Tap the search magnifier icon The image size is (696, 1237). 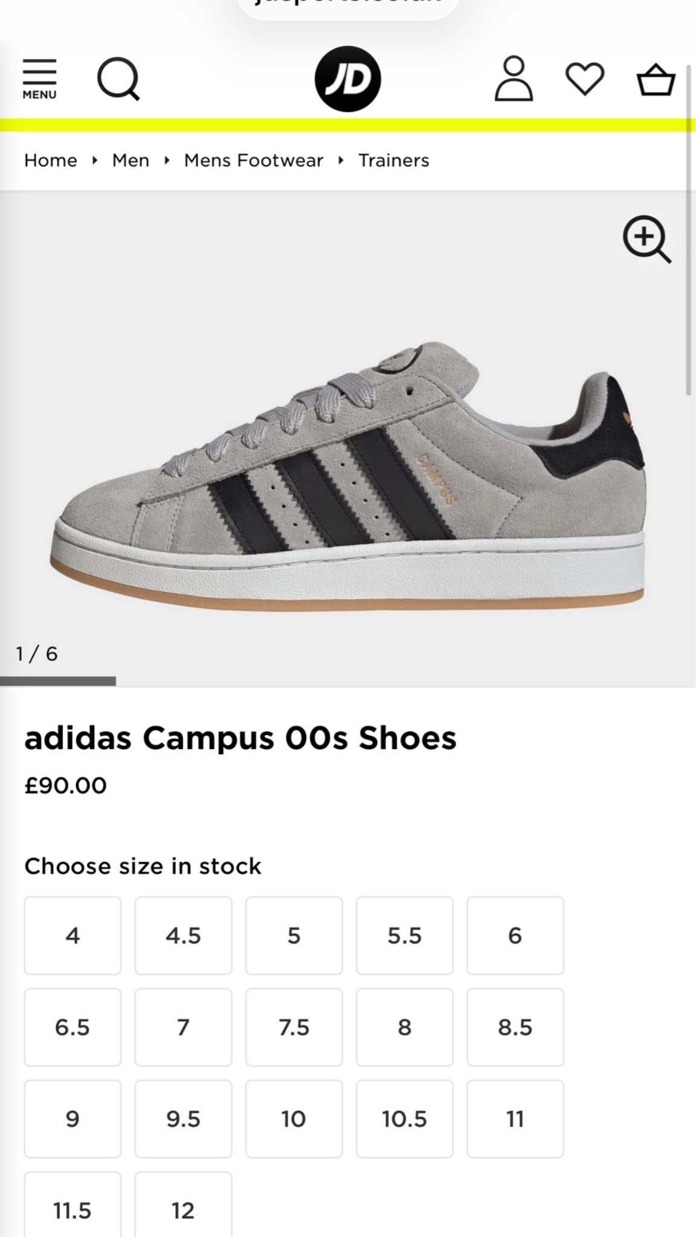pos(118,79)
